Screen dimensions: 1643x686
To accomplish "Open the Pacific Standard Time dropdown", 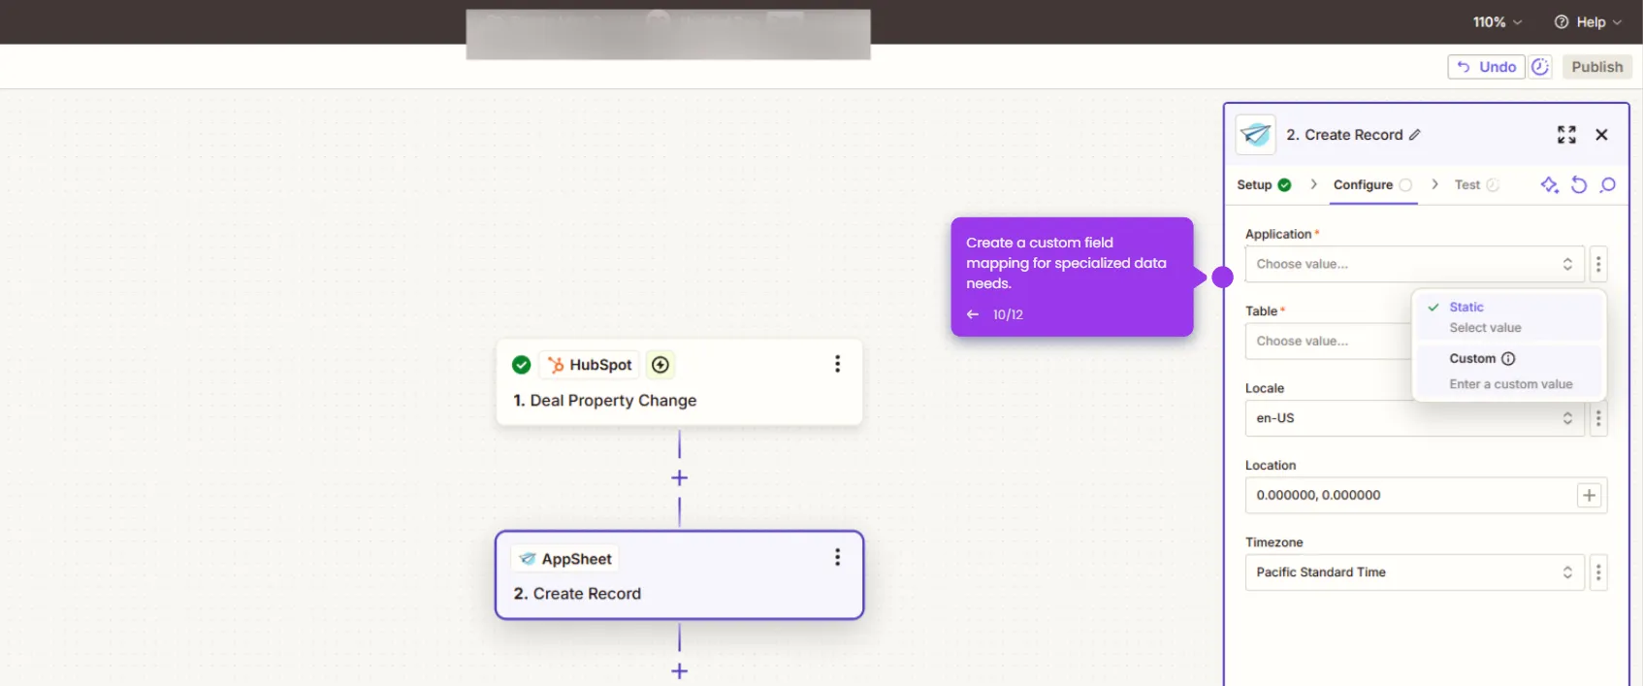I will pos(1414,572).
